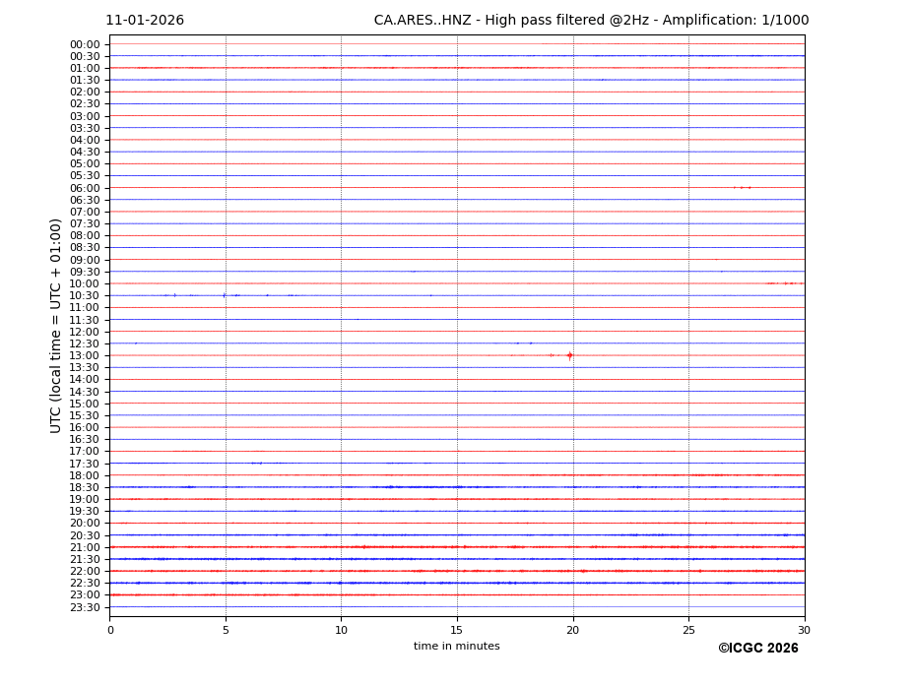Viewport: 913px width, 685px height.
Task: Click the CA.ARES..HNZ high pass filter title
Action: (x=591, y=21)
